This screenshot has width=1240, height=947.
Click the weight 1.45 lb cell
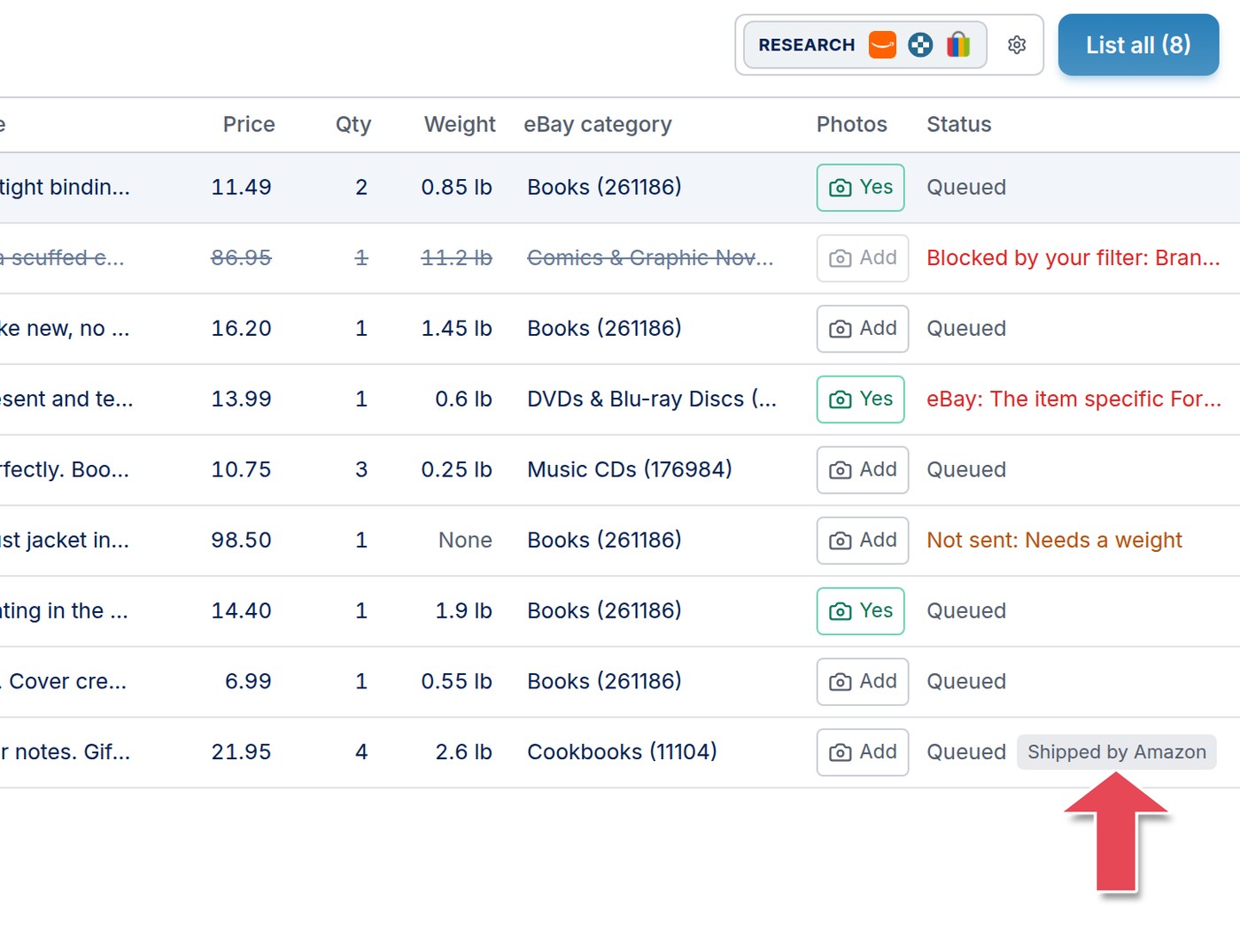click(x=456, y=329)
